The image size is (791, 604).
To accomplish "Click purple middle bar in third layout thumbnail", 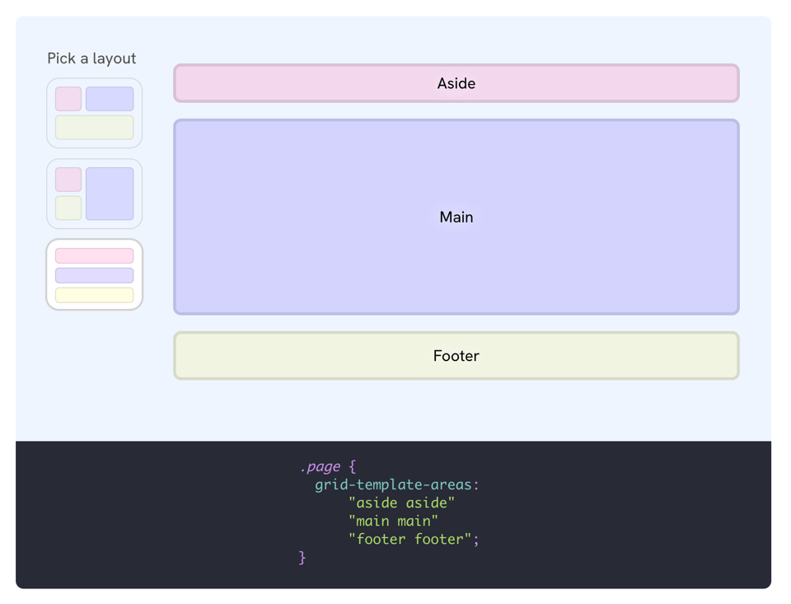I will (x=94, y=275).
